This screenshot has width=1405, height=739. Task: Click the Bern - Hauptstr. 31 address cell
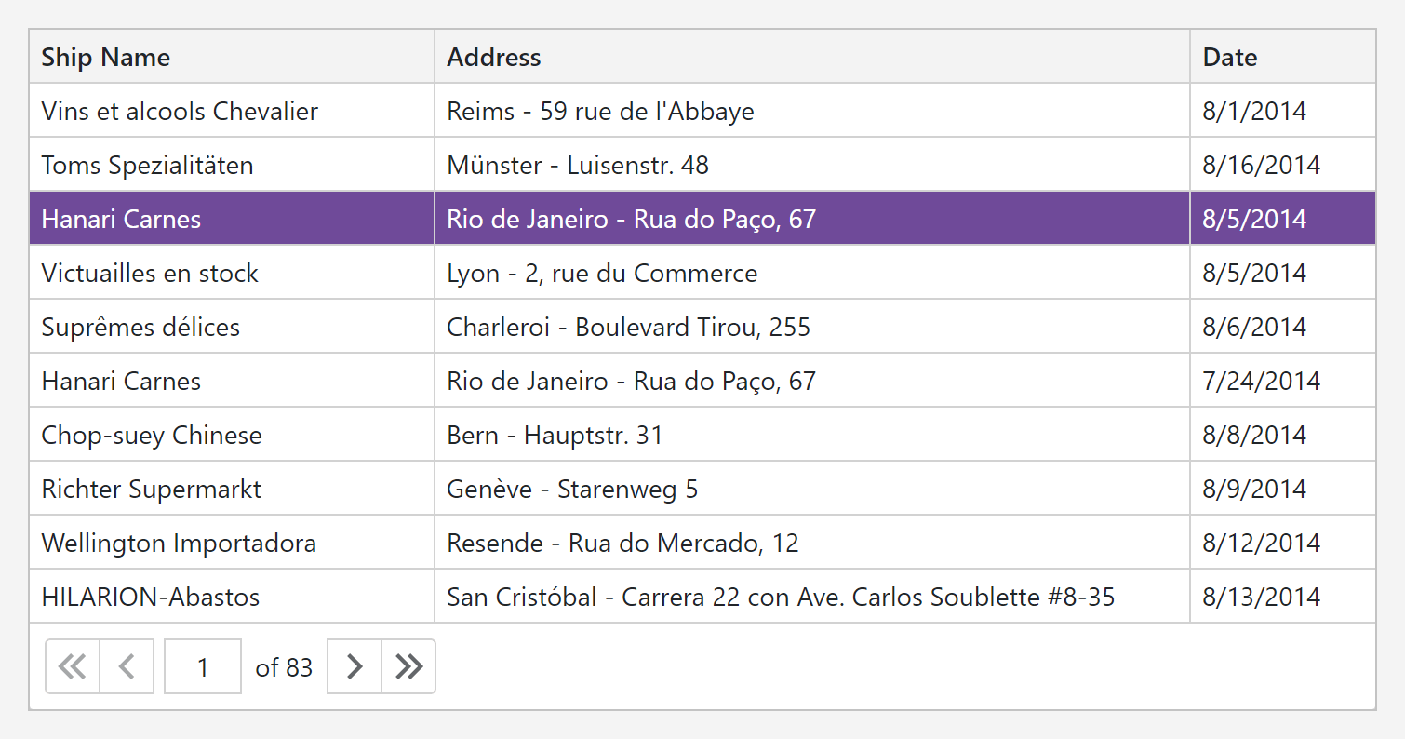tap(555, 436)
